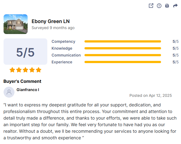Click the Posted on Apr 12, 2025 date

coord(151,95)
